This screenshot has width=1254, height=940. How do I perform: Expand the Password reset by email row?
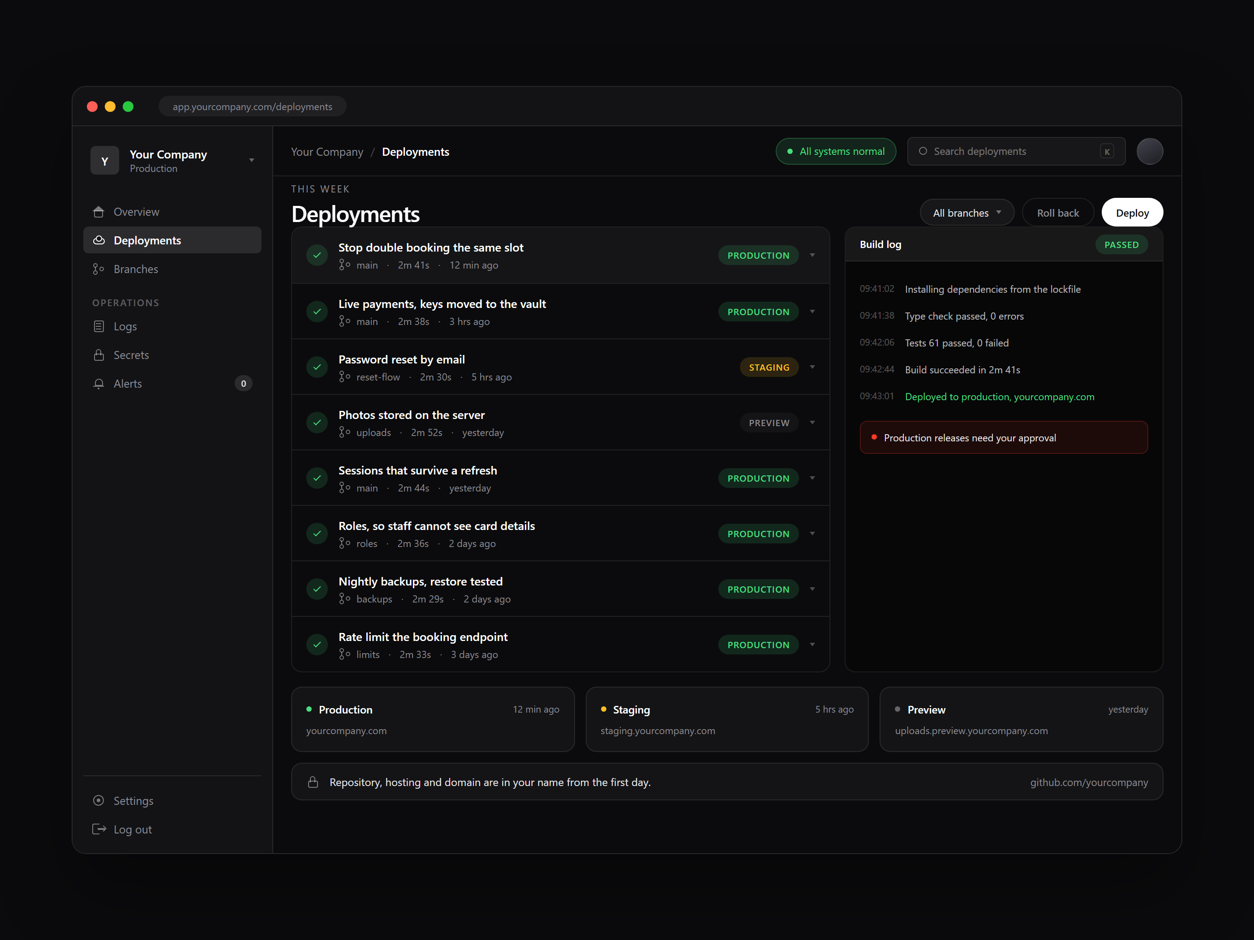812,367
